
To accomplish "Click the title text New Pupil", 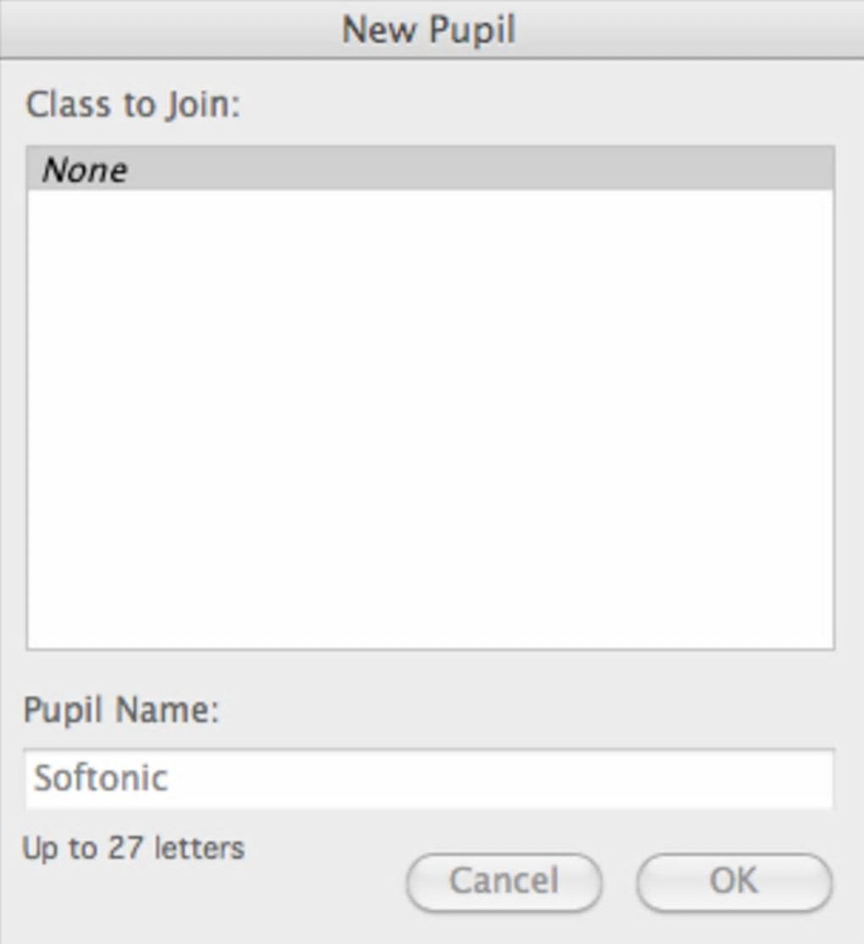I will 429,30.
